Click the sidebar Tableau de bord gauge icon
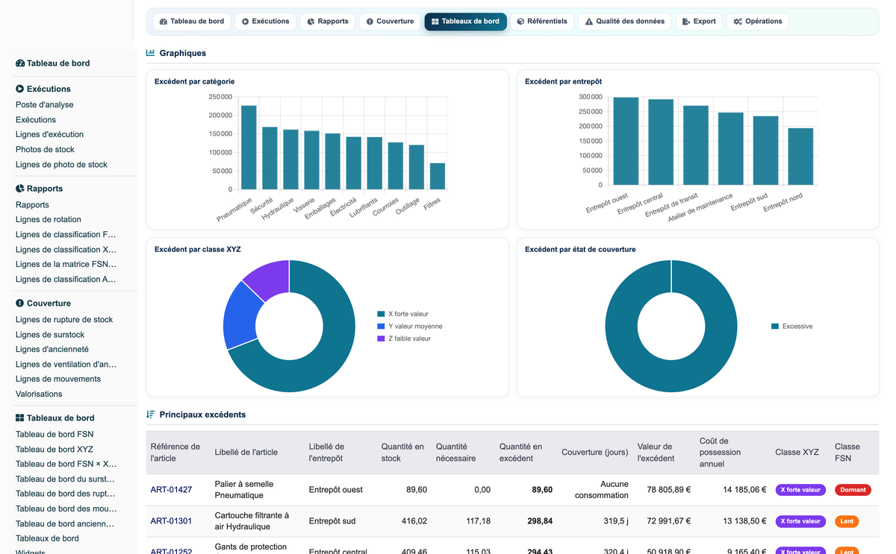This screenshot has width=896, height=554. [x=20, y=63]
